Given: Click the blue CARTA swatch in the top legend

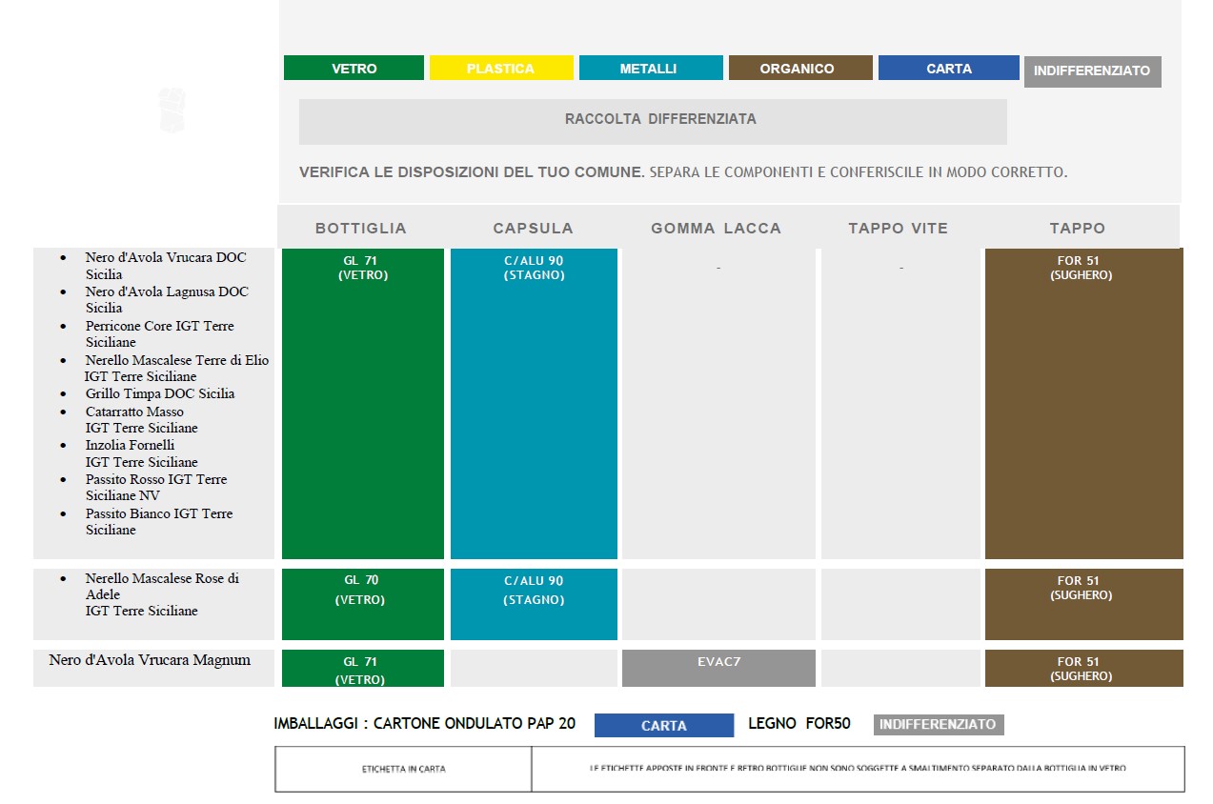Looking at the screenshot, I should point(949,69).
